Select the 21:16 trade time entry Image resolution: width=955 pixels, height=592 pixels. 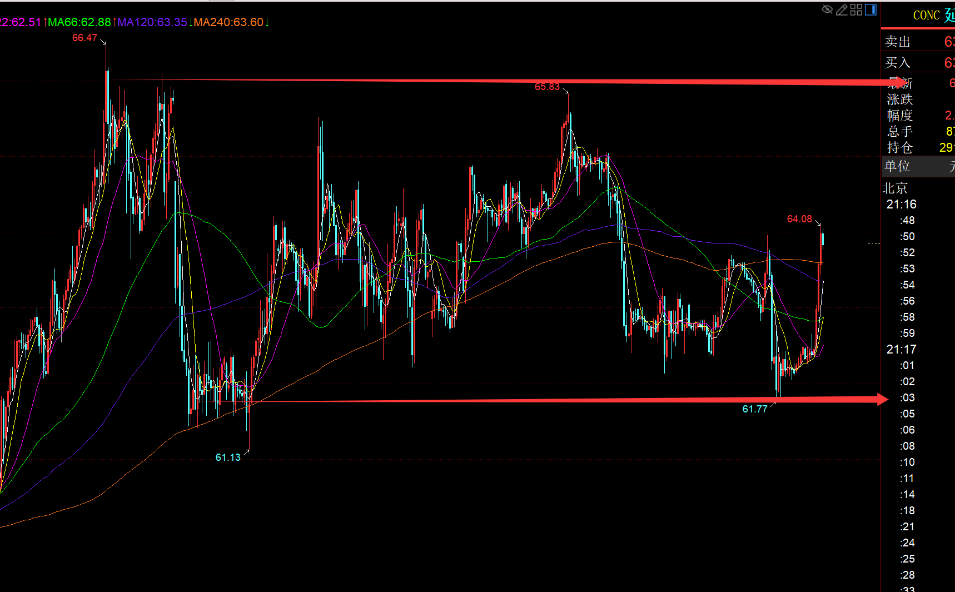[901, 205]
